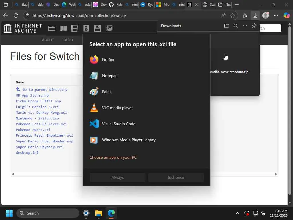Open desktop.ini file link
The height and width of the screenshot is (220, 293).
pyautogui.click(x=27, y=153)
